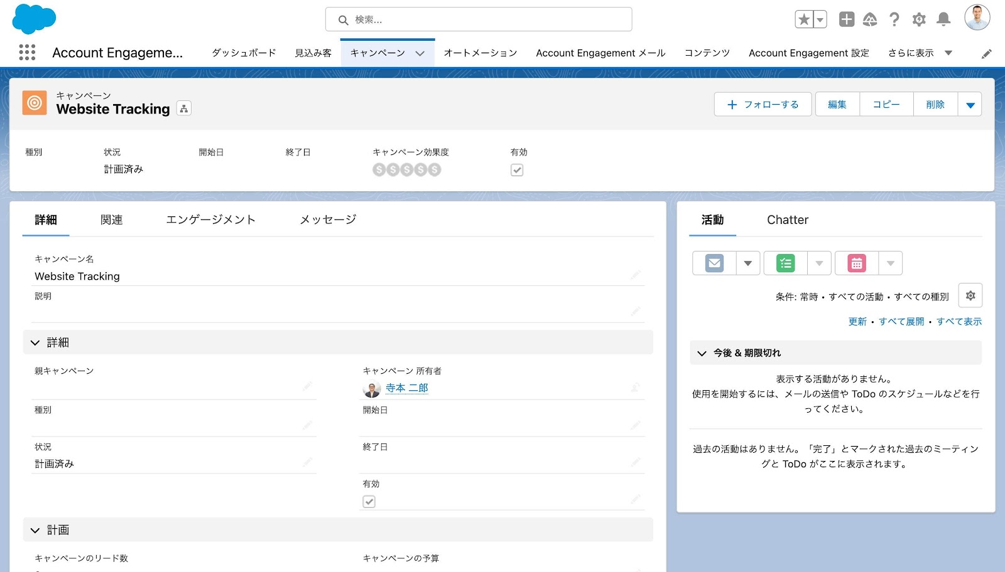This screenshot has height=572, width=1005.
Task: Click the 削除 button
Action: pyautogui.click(x=935, y=105)
